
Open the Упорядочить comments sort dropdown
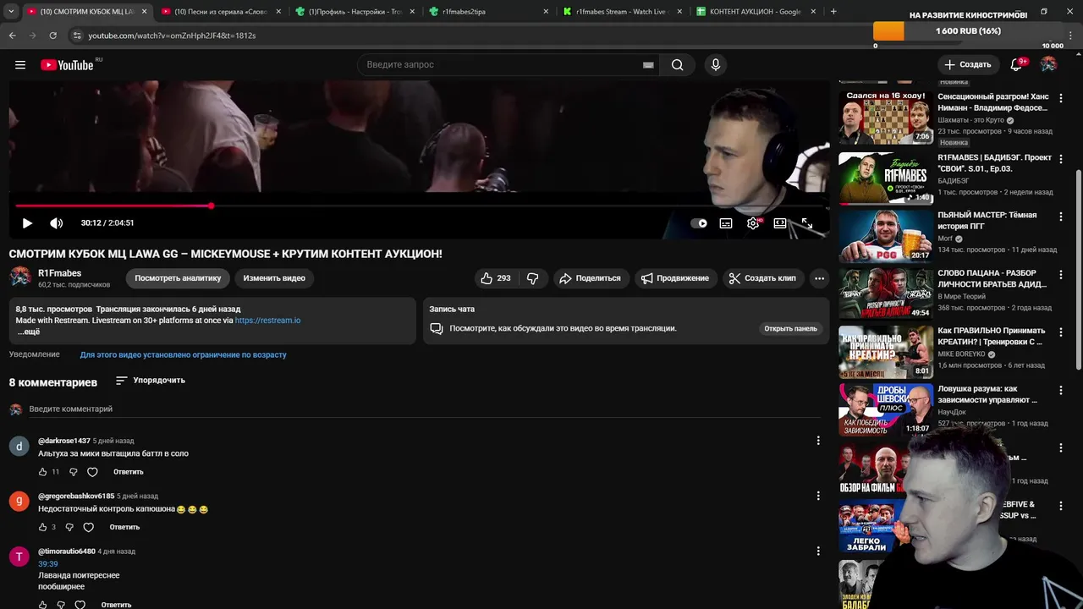[x=151, y=381]
